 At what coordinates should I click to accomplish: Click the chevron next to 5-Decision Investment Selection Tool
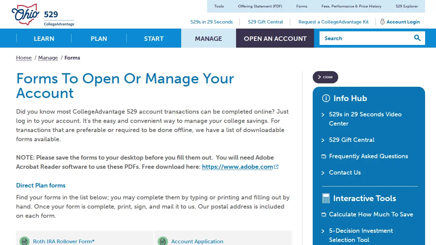323,231
